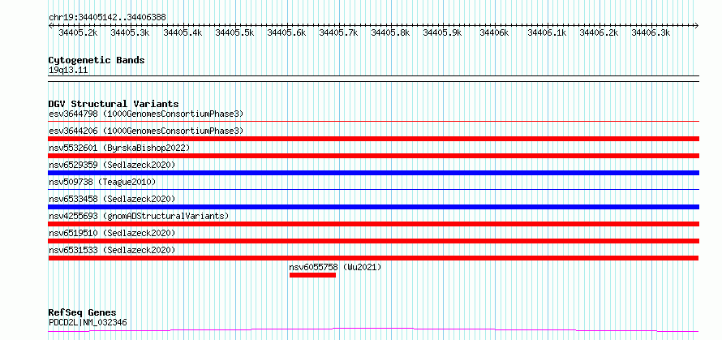Click the thin red esv3644798 feature line
This screenshot has width=722, height=340.
(x=374, y=122)
